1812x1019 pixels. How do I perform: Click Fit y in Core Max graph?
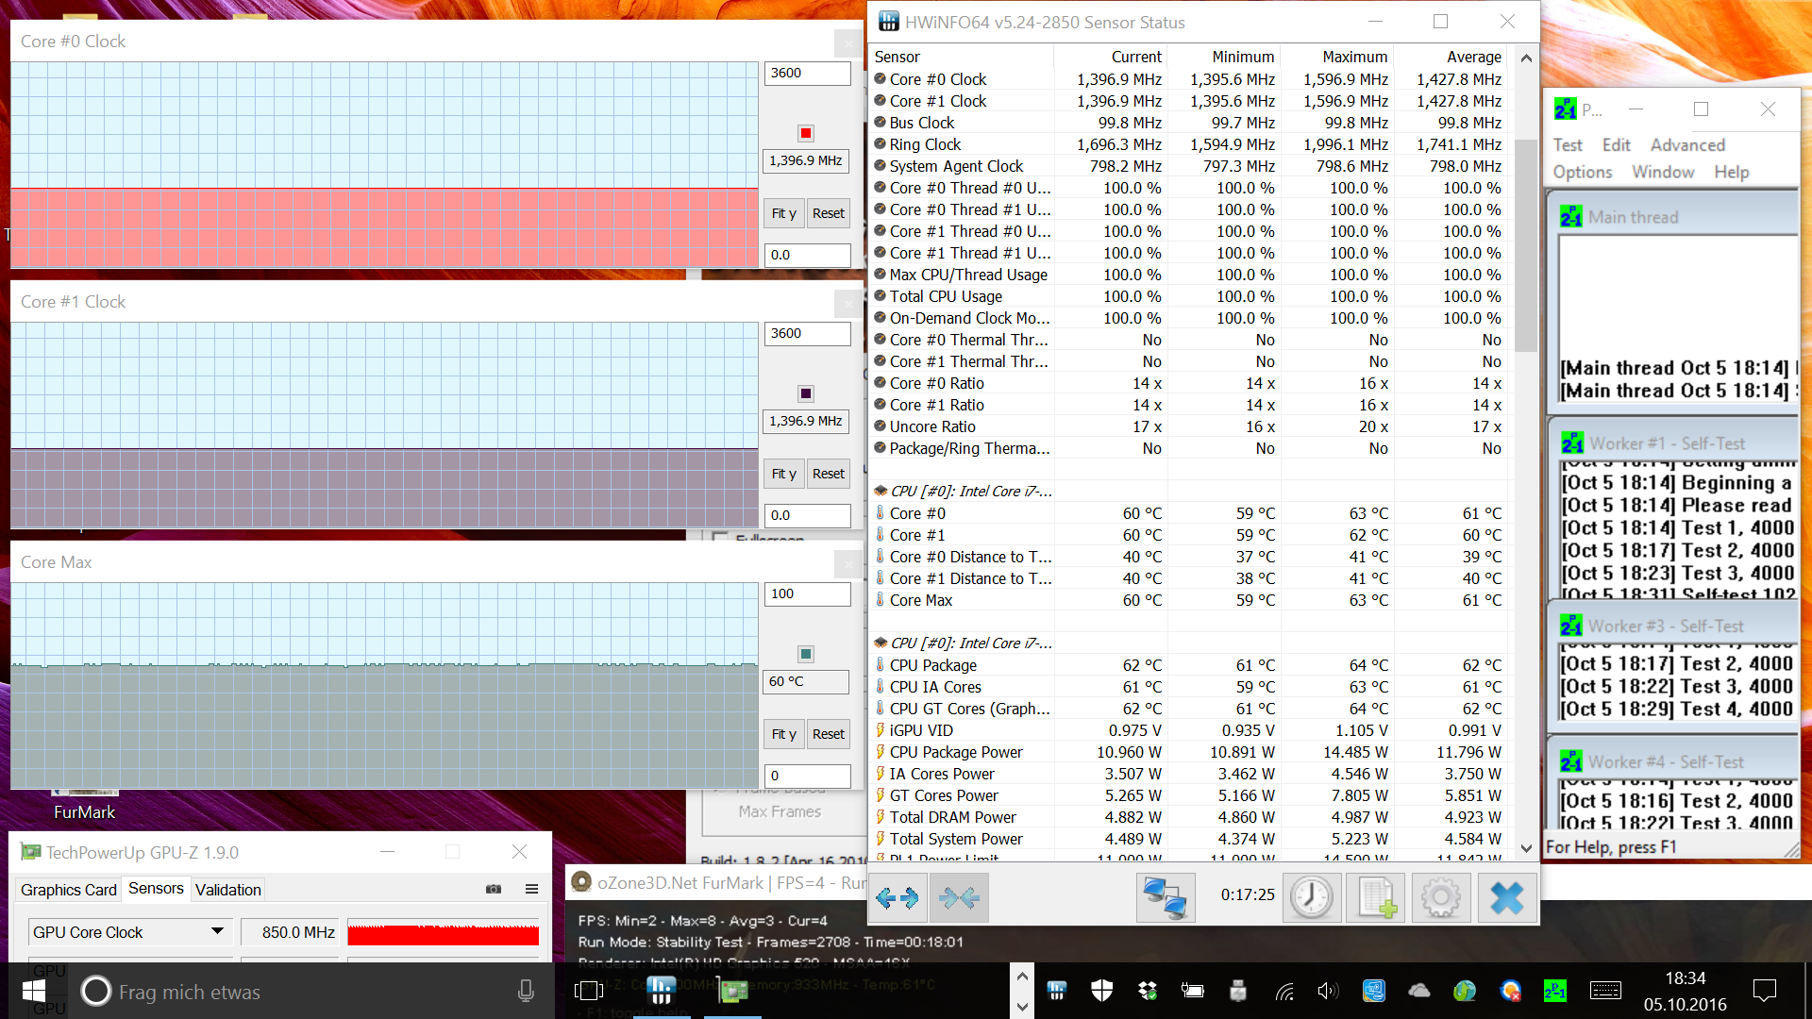tap(783, 734)
